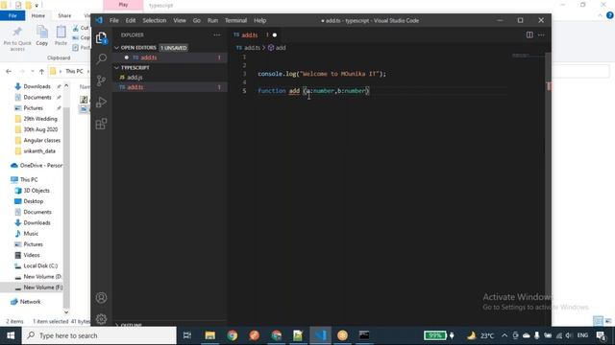This screenshot has height=345, width=615.
Task: Click File Explorer back arrow
Action: (9, 71)
